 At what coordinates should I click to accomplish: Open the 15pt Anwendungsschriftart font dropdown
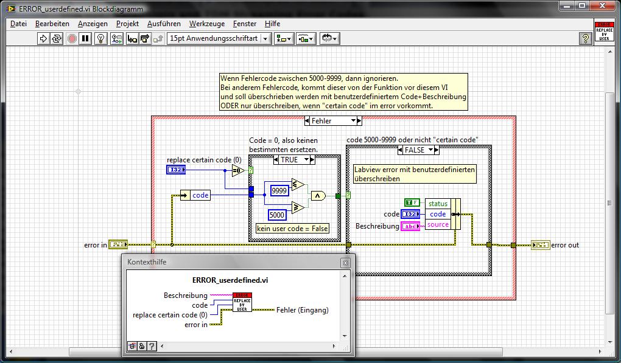tap(219, 38)
